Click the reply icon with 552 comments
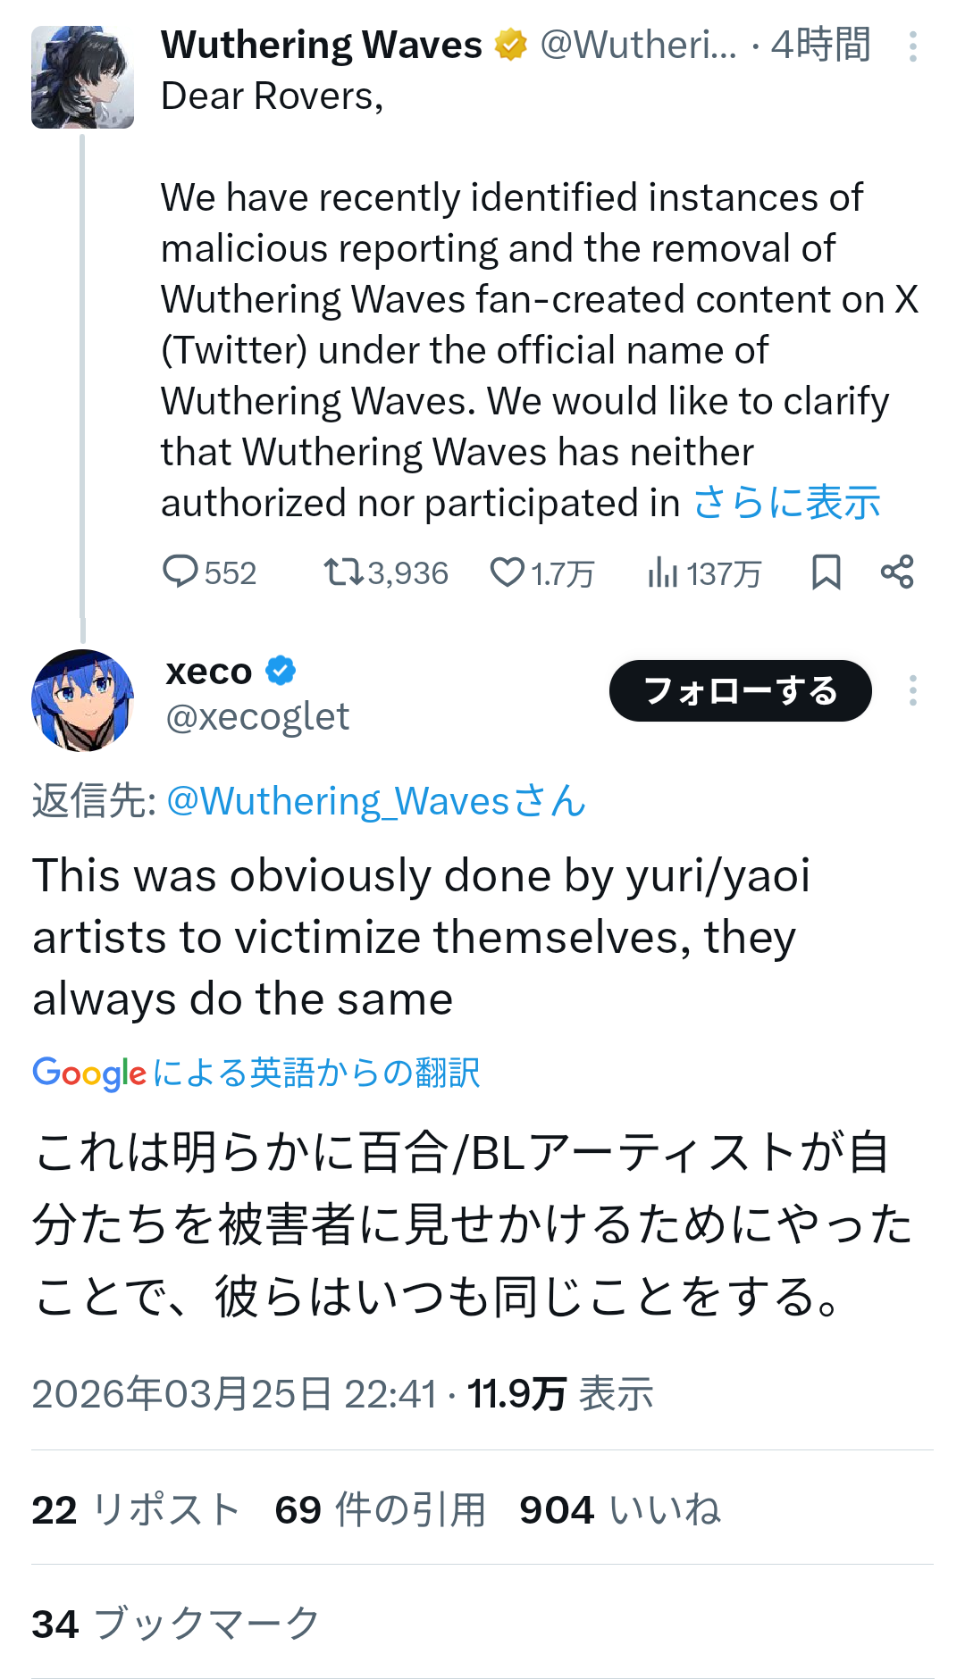 180,572
